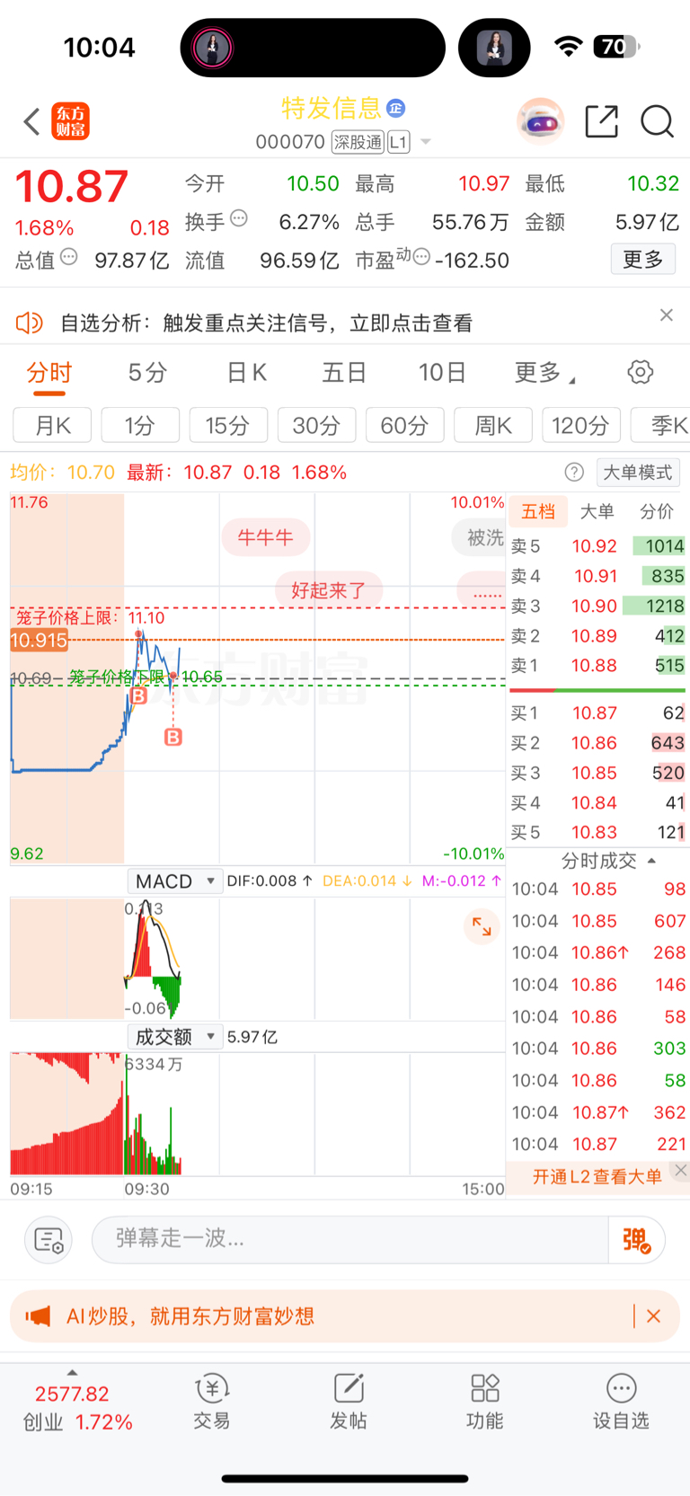Select the 15分 period button

click(228, 425)
